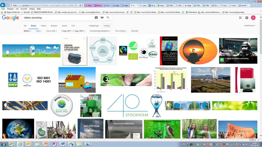Screen dimensions: 262x147
Task: Open the Användningsrättigheter dropdown
Action: tap(100, 31)
